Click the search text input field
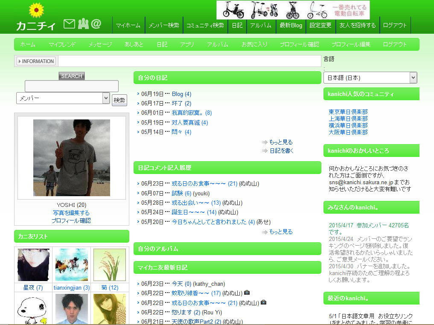 pos(72,86)
